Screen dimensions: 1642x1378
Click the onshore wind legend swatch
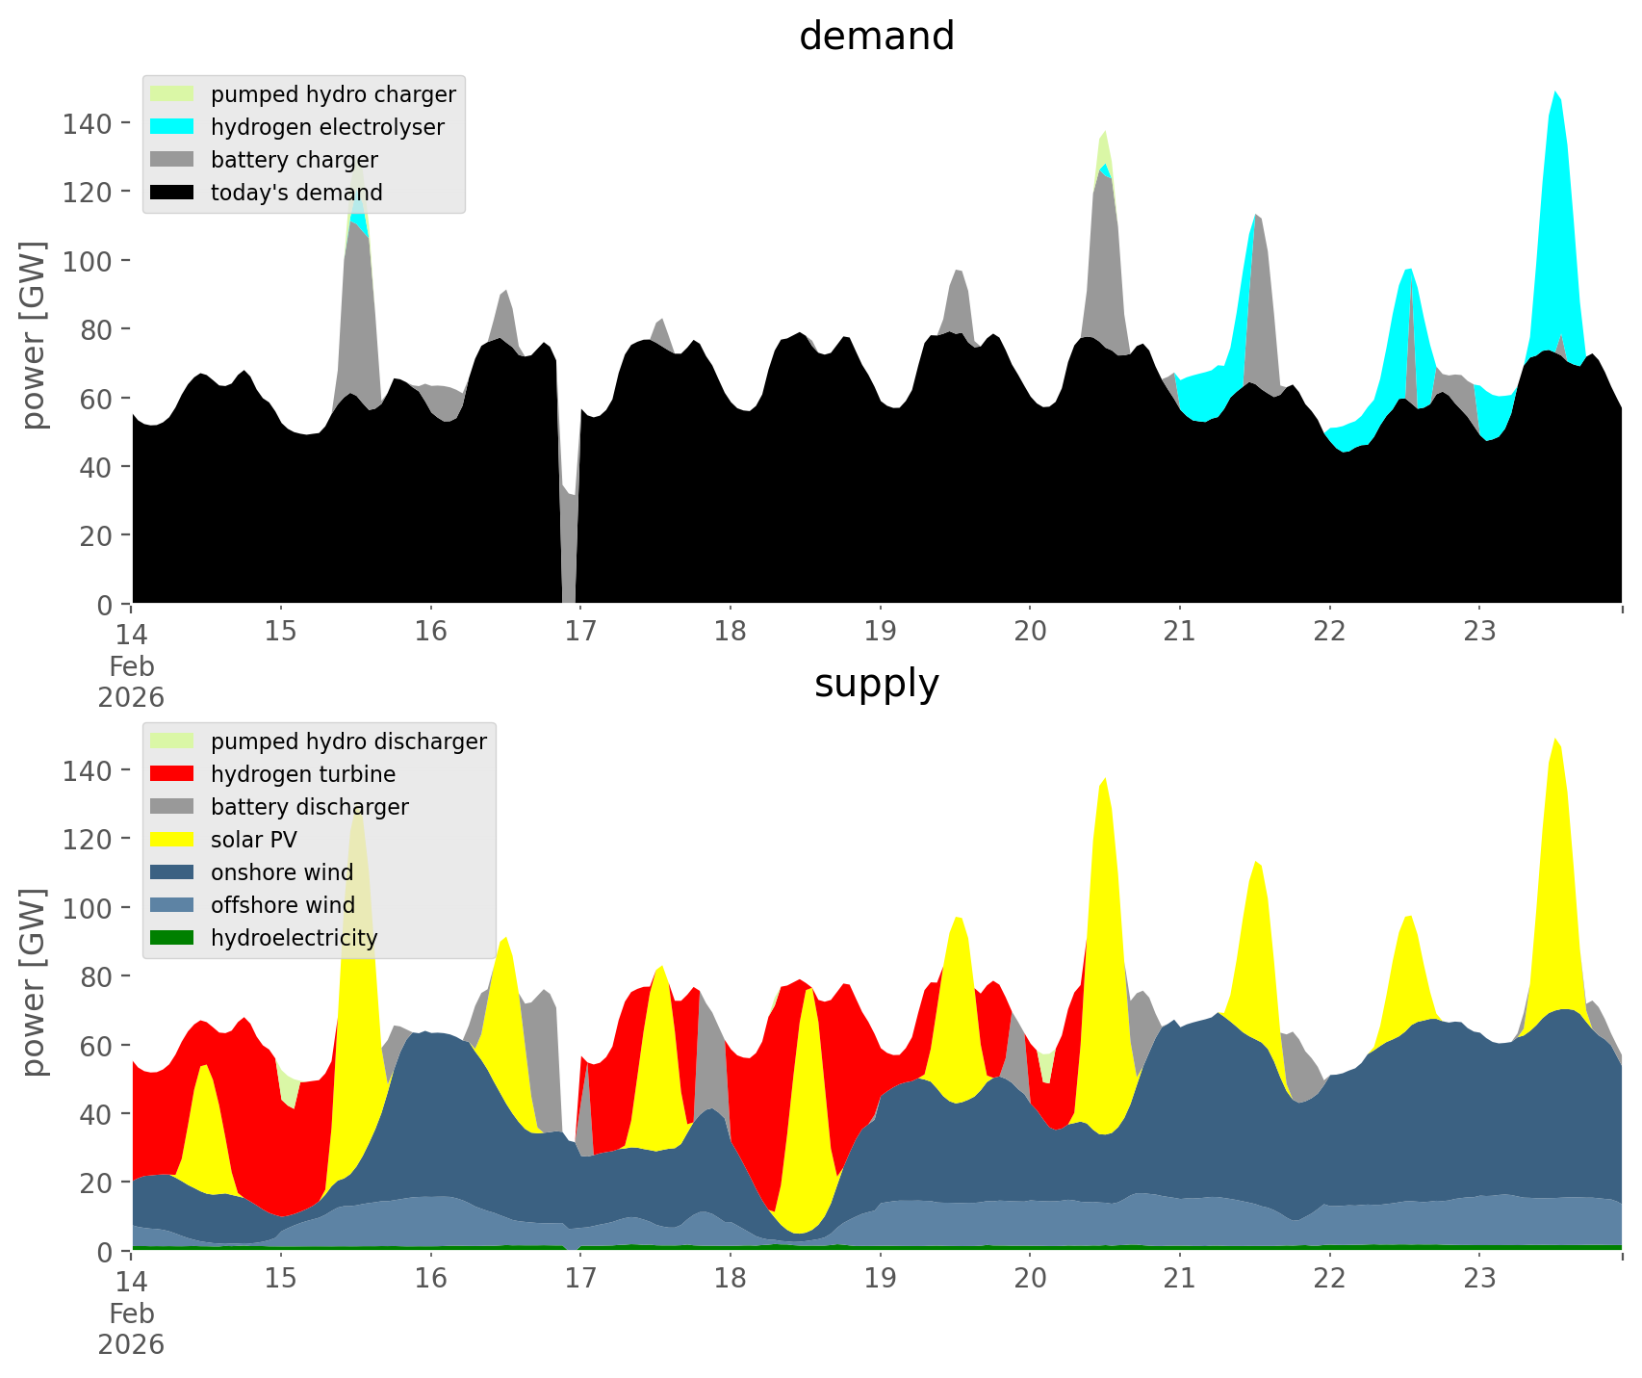pyautogui.click(x=172, y=872)
